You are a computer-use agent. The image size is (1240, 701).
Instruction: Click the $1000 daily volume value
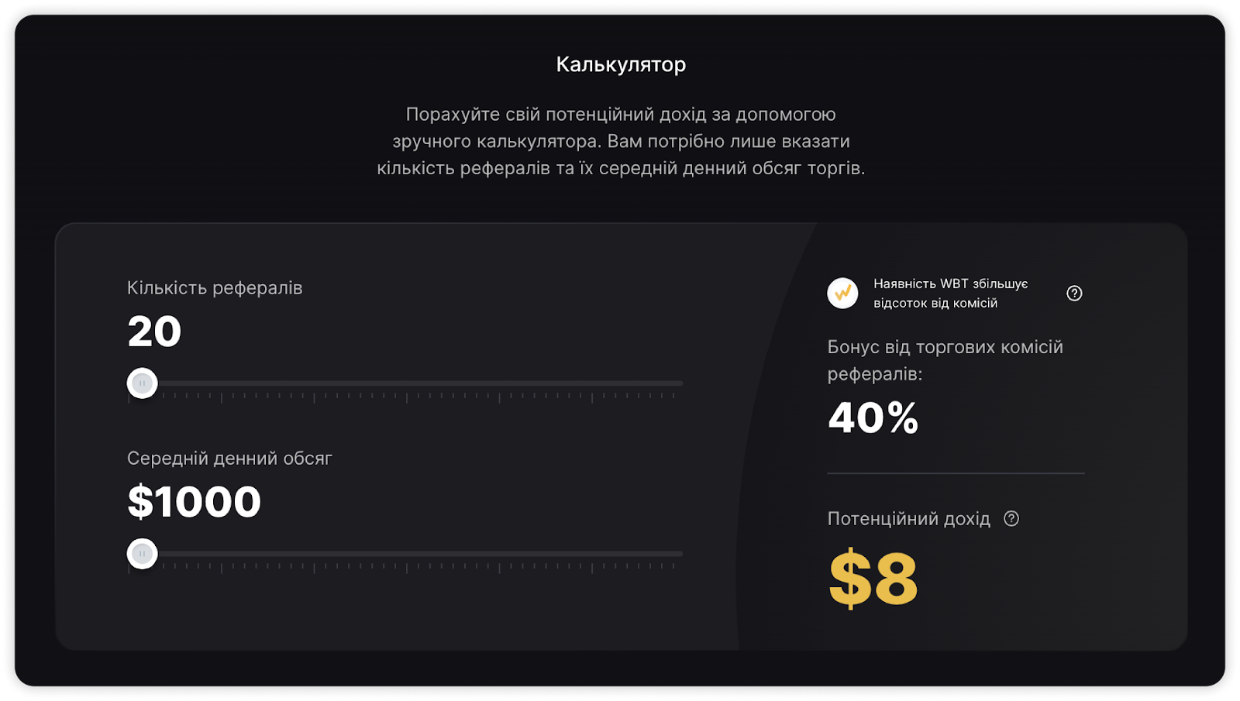tap(194, 502)
